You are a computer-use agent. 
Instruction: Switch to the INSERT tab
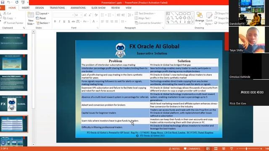click(x=26, y=8)
